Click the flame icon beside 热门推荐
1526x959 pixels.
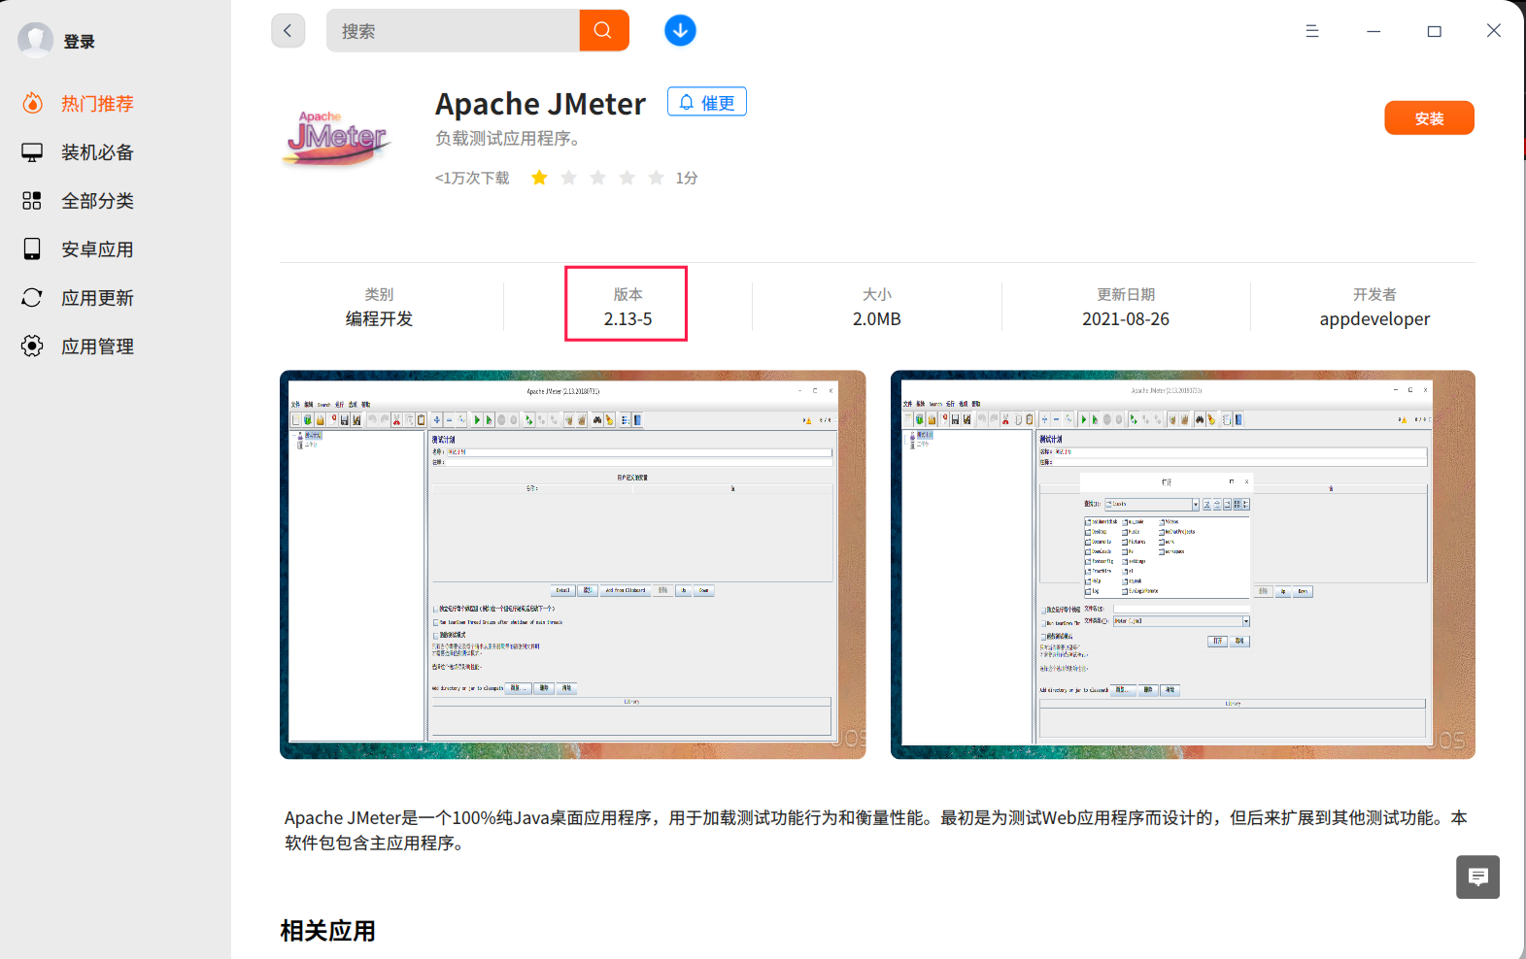32,103
